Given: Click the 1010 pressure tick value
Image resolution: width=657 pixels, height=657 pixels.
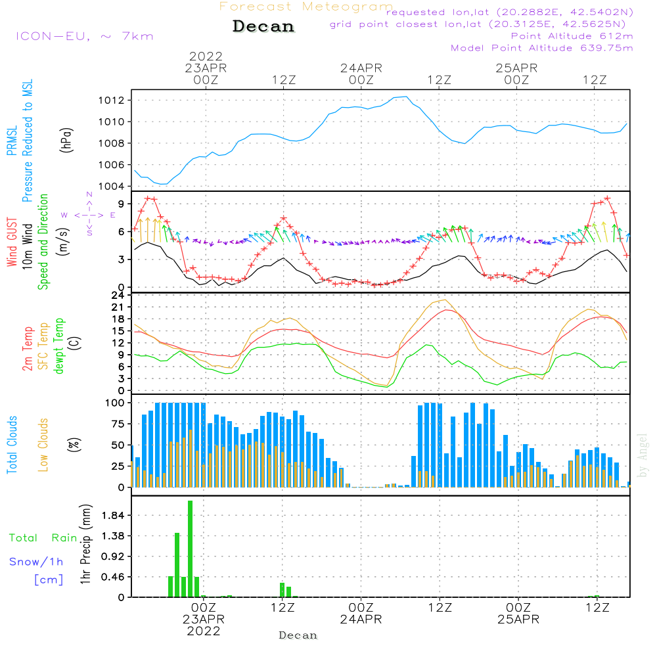Looking at the screenshot, I should tap(112, 122).
